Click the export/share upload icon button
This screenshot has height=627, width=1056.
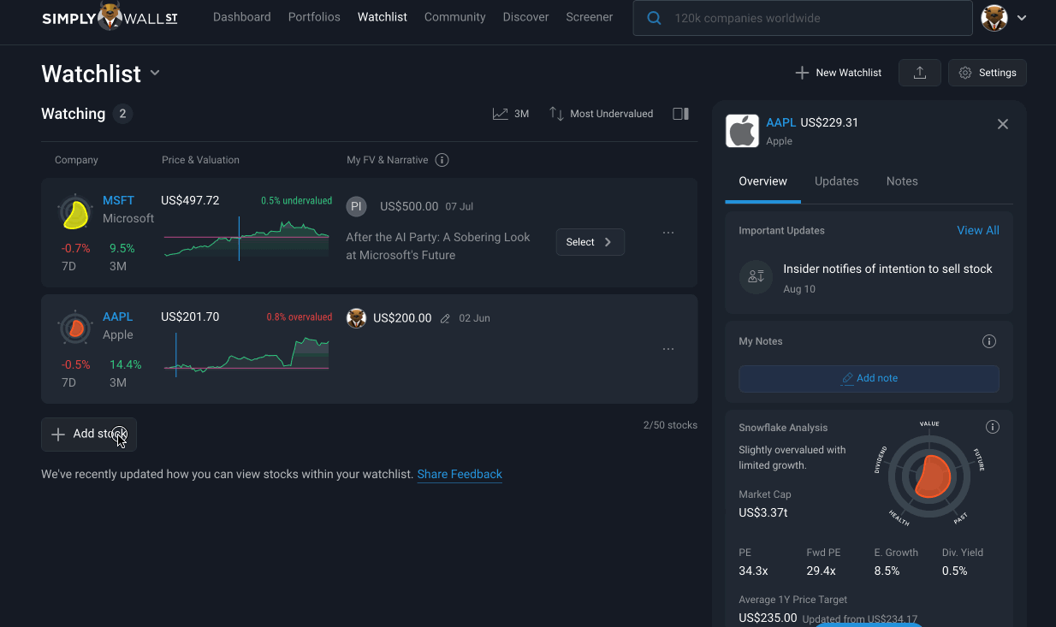click(920, 73)
